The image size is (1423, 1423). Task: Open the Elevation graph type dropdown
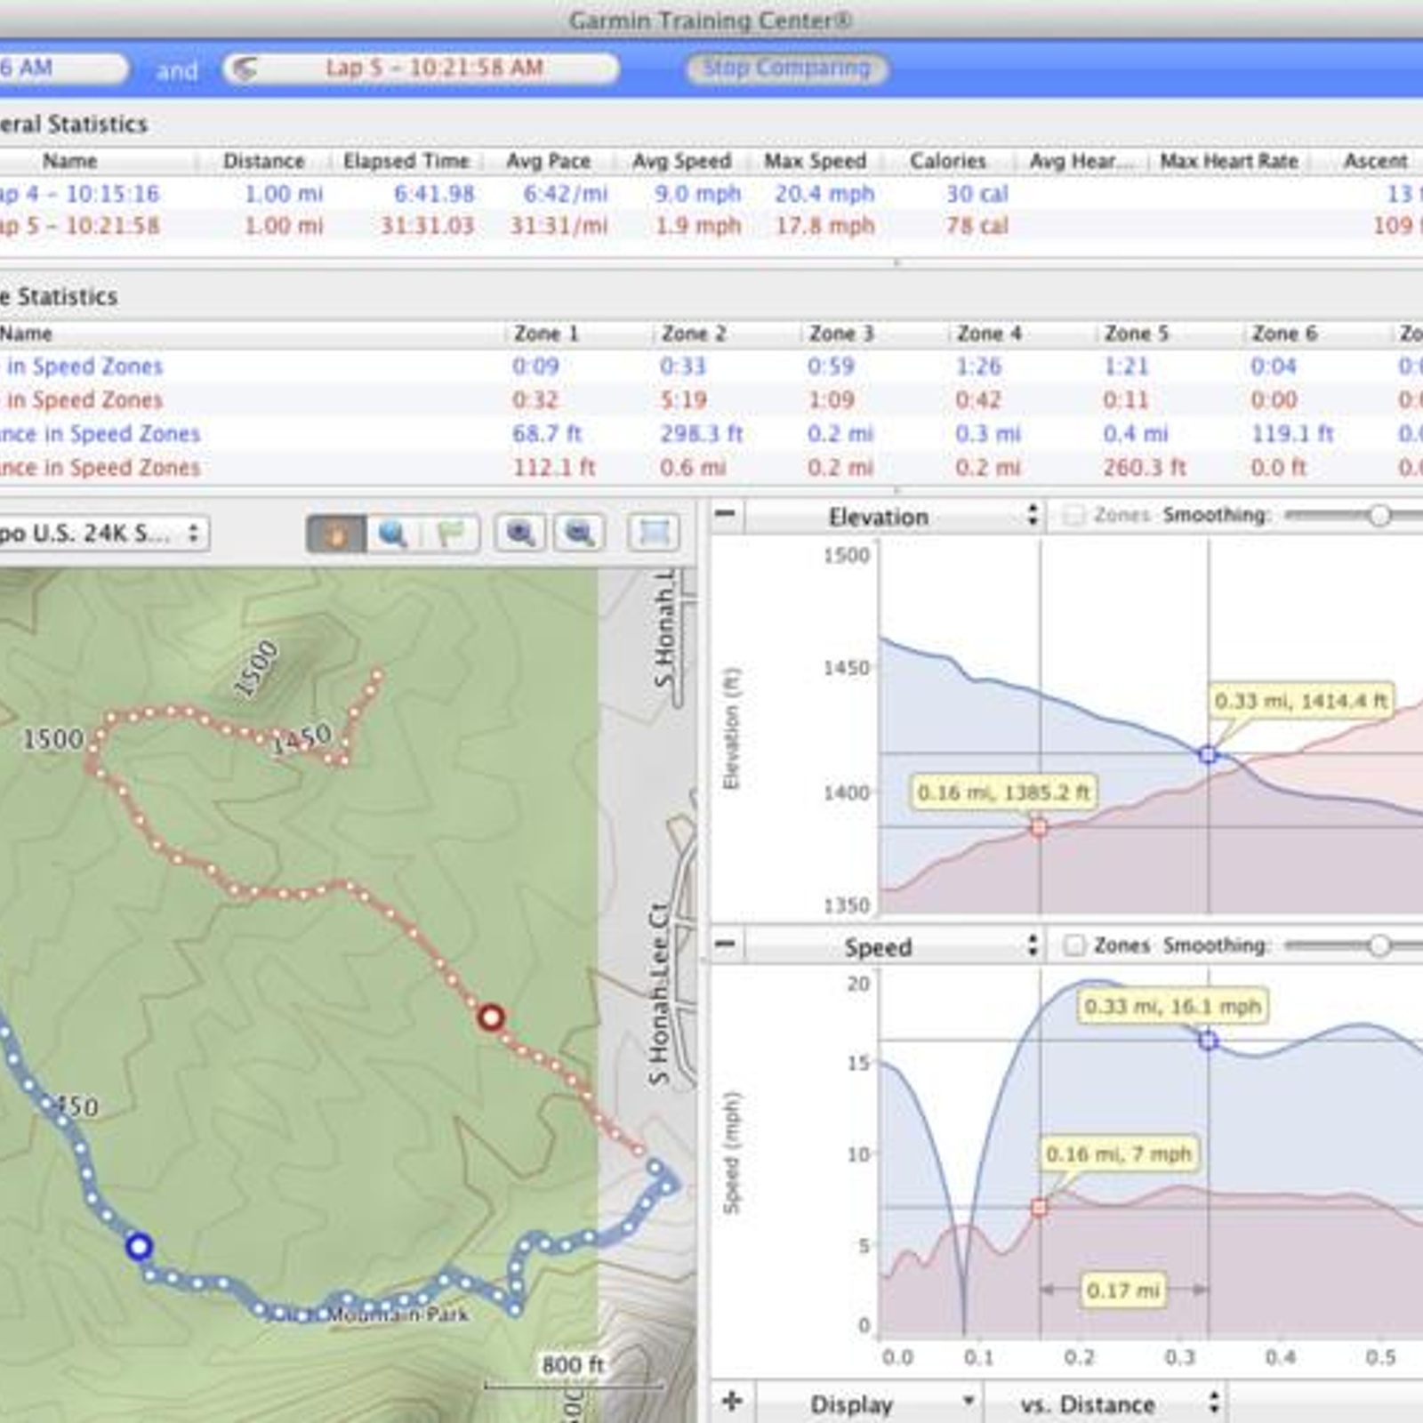893,516
